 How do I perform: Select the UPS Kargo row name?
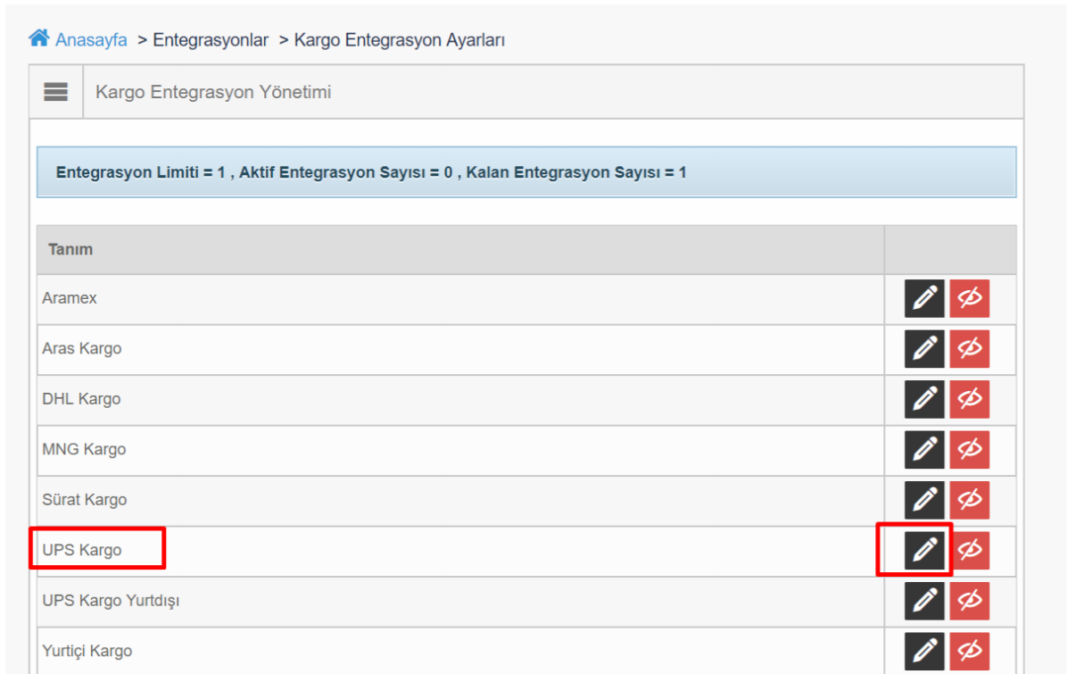point(82,550)
